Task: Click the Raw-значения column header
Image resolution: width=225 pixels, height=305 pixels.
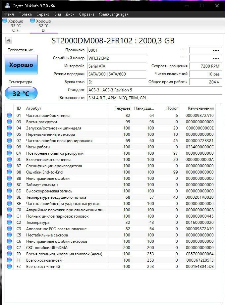Action: click(198, 108)
